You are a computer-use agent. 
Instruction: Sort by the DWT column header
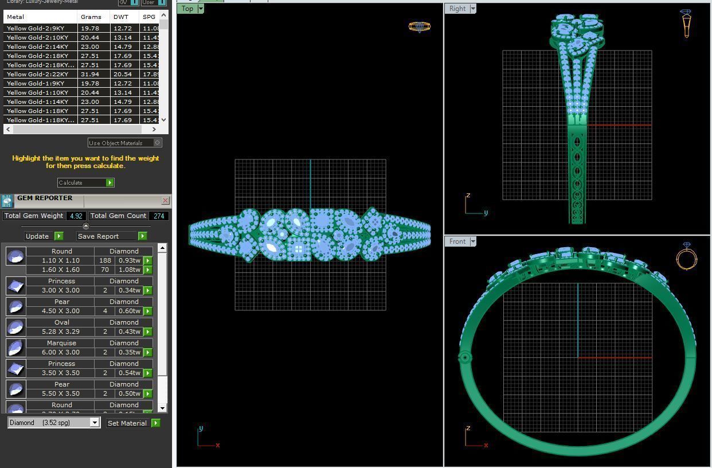(124, 17)
